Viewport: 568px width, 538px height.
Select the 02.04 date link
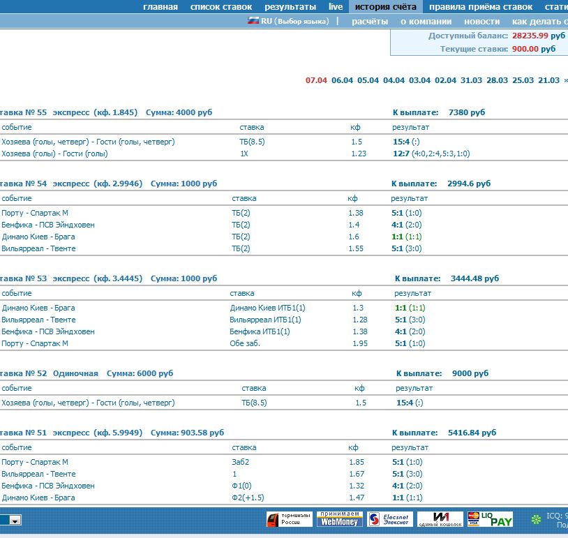[x=446, y=80]
